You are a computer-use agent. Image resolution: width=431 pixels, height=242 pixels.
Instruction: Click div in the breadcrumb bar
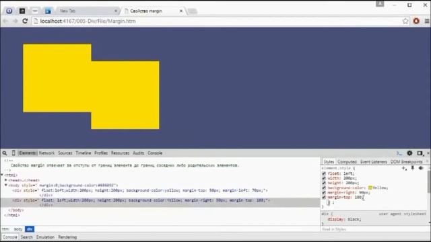click(x=30, y=229)
